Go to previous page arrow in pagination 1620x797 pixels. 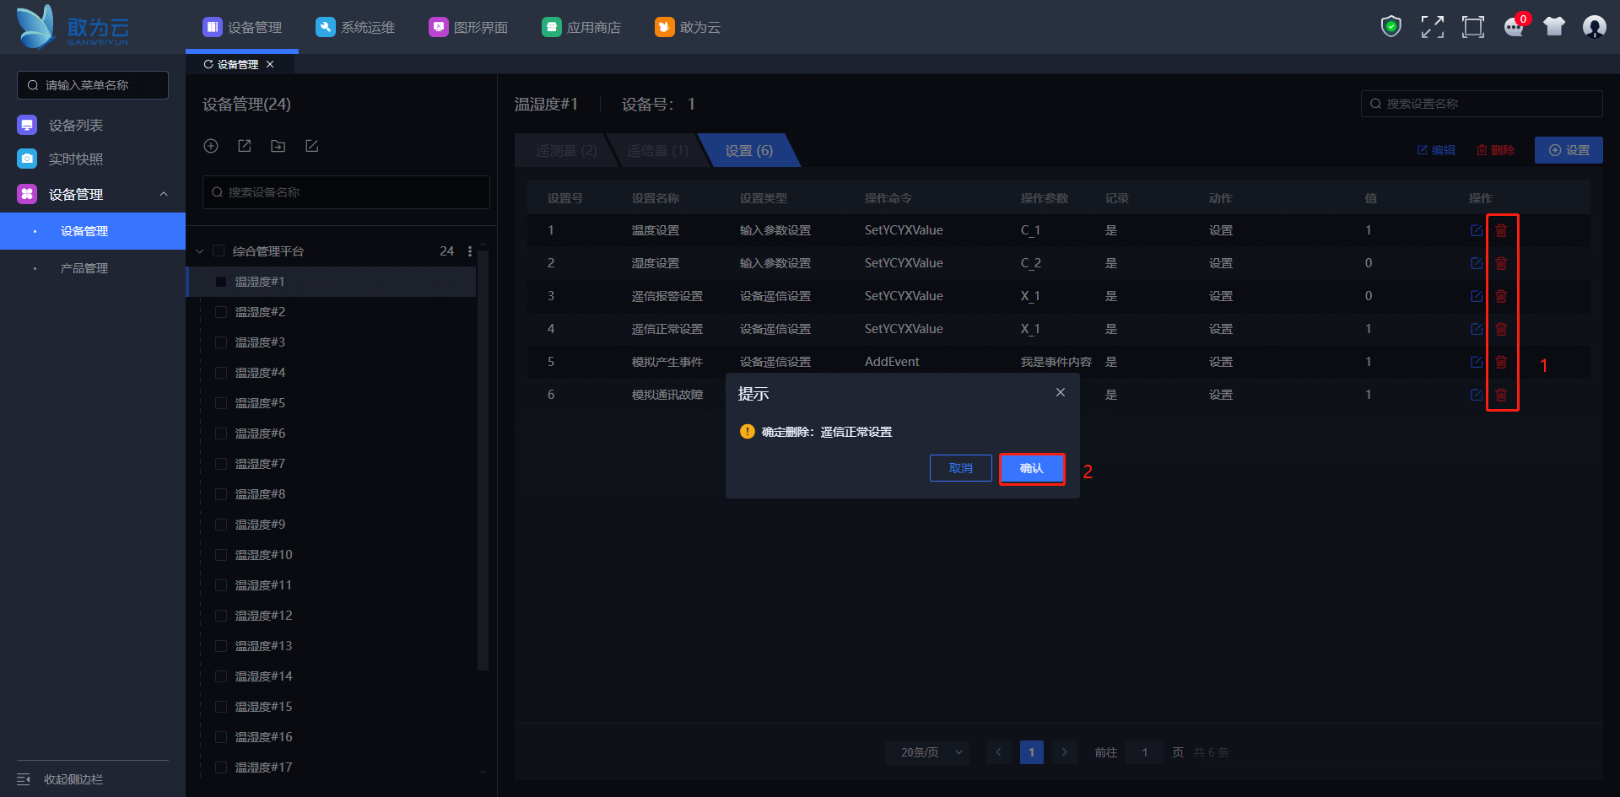[x=998, y=752]
